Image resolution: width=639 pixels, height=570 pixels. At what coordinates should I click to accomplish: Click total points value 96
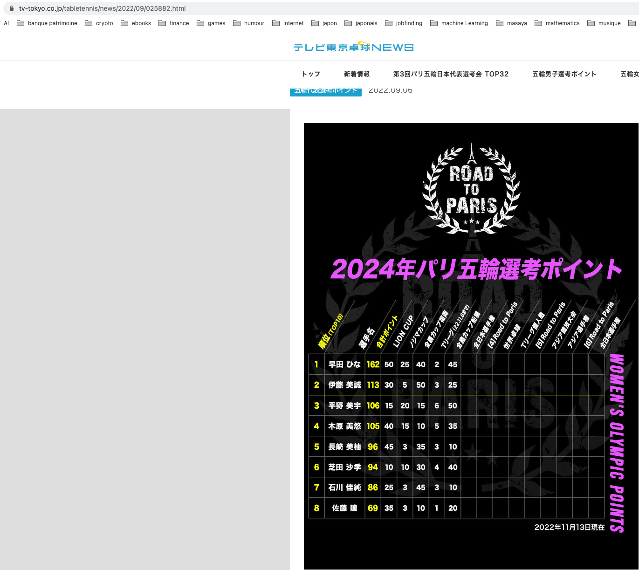pos(373,446)
